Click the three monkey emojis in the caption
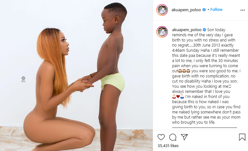This screenshot has width=248, height=151. [x=184, y=71]
